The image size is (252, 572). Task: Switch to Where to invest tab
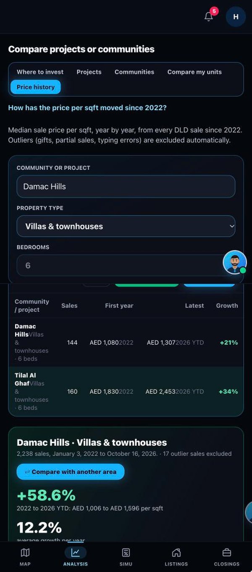tap(40, 72)
